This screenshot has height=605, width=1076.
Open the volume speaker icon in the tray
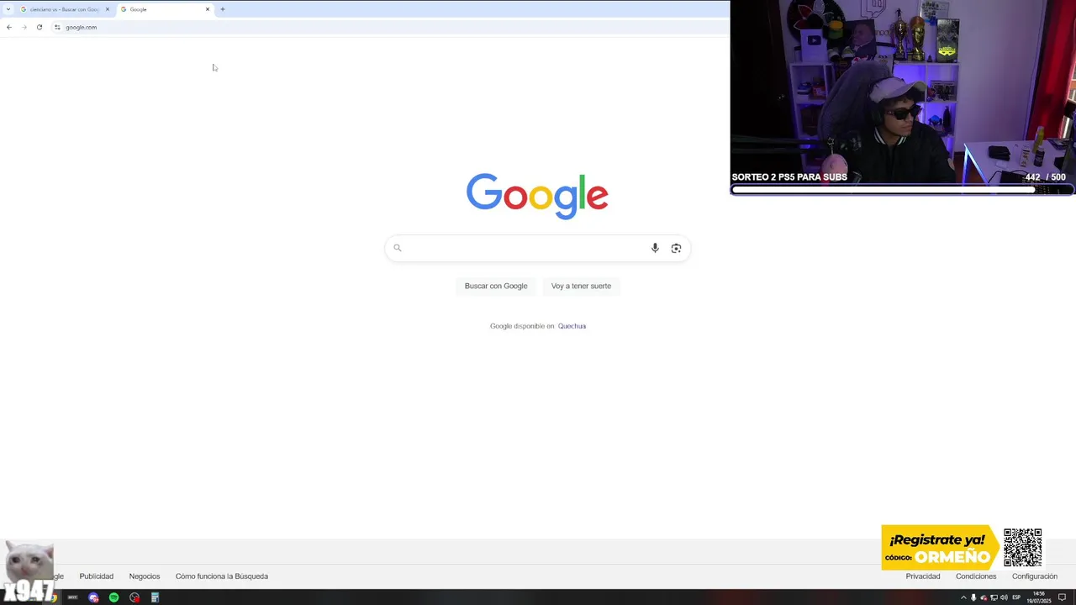[x=1004, y=597]
